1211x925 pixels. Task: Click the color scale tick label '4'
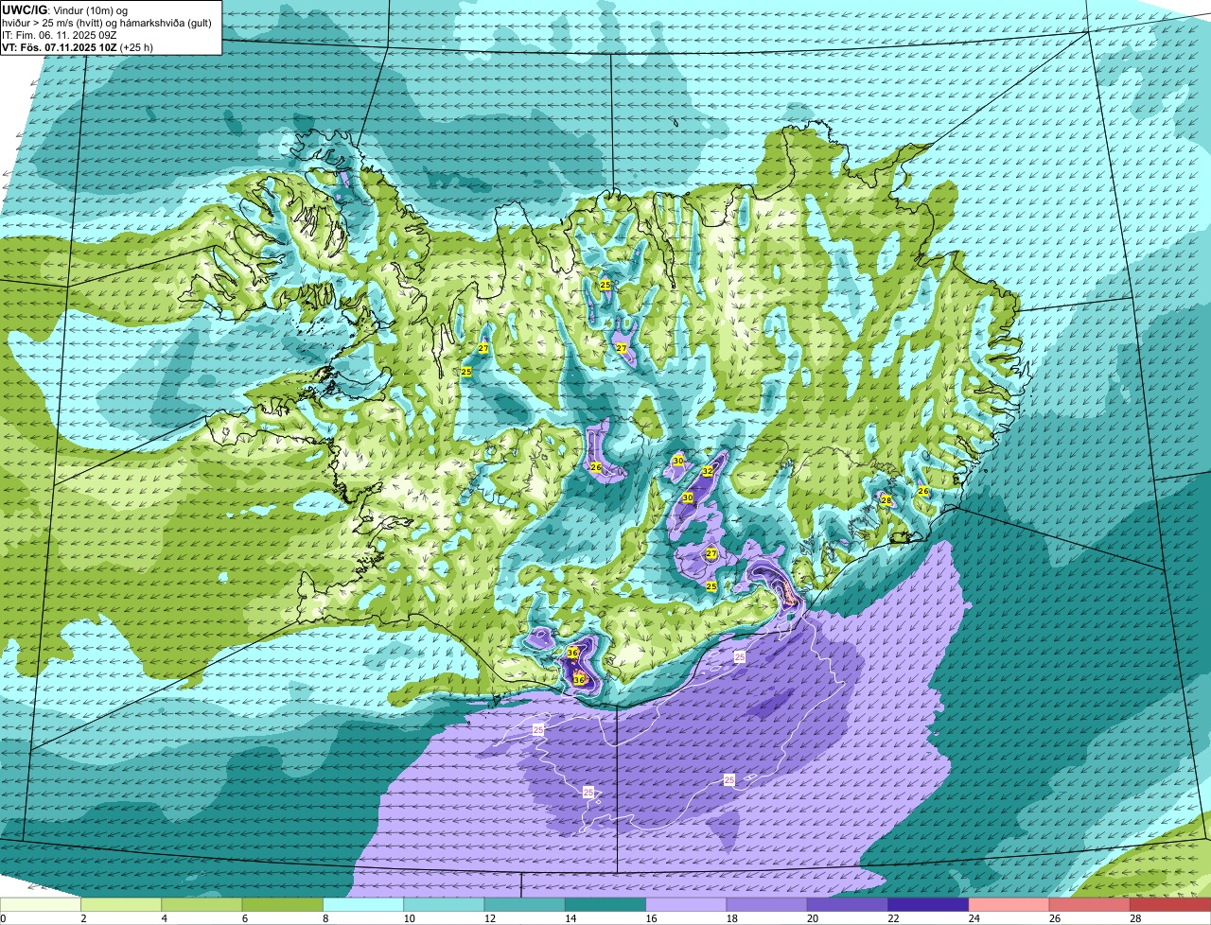pyautogui.click(x=164, y=918)
